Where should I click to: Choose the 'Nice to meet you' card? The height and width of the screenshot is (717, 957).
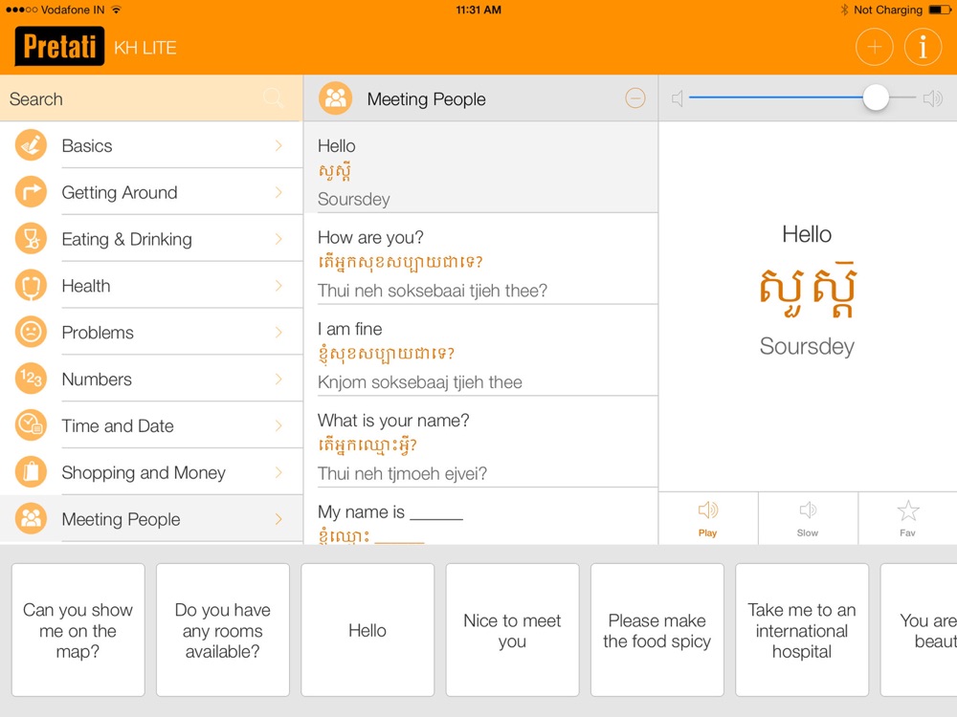pyautogui.click(x=512, y=630)
